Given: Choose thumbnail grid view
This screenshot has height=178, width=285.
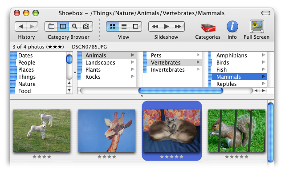Looking at the screenshot, I should [112, 27].
